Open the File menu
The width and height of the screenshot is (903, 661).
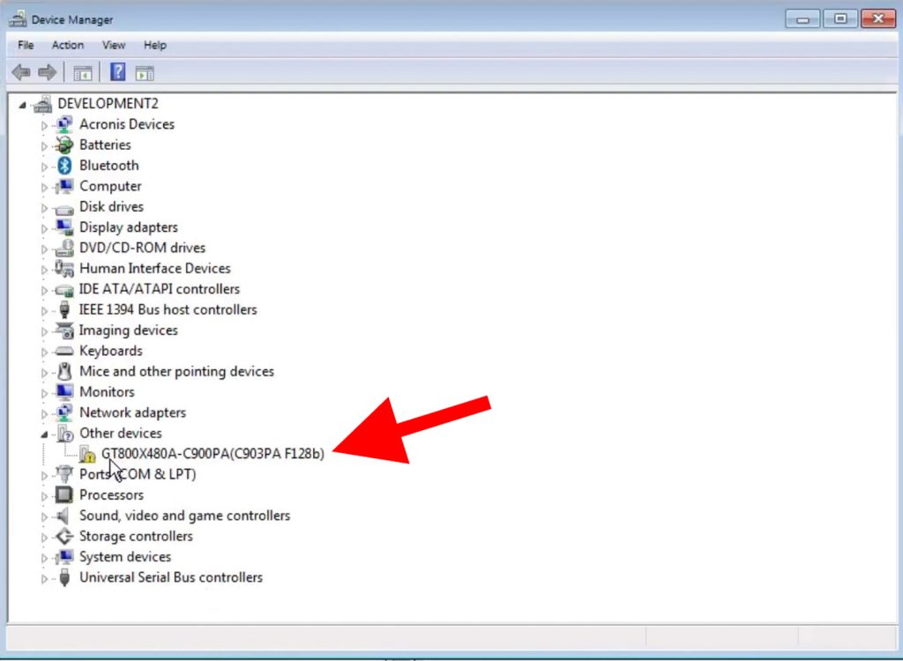click(x=26, y=45)
